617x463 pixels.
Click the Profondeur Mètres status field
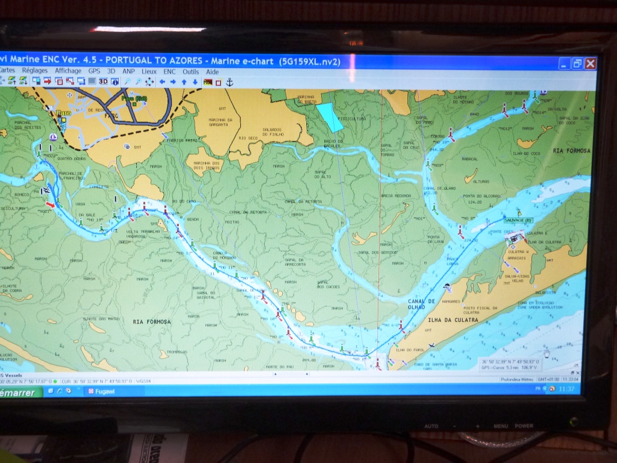516,380
